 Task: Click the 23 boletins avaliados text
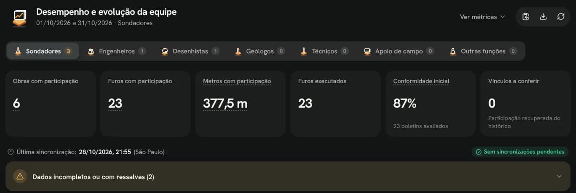[420, 126]
